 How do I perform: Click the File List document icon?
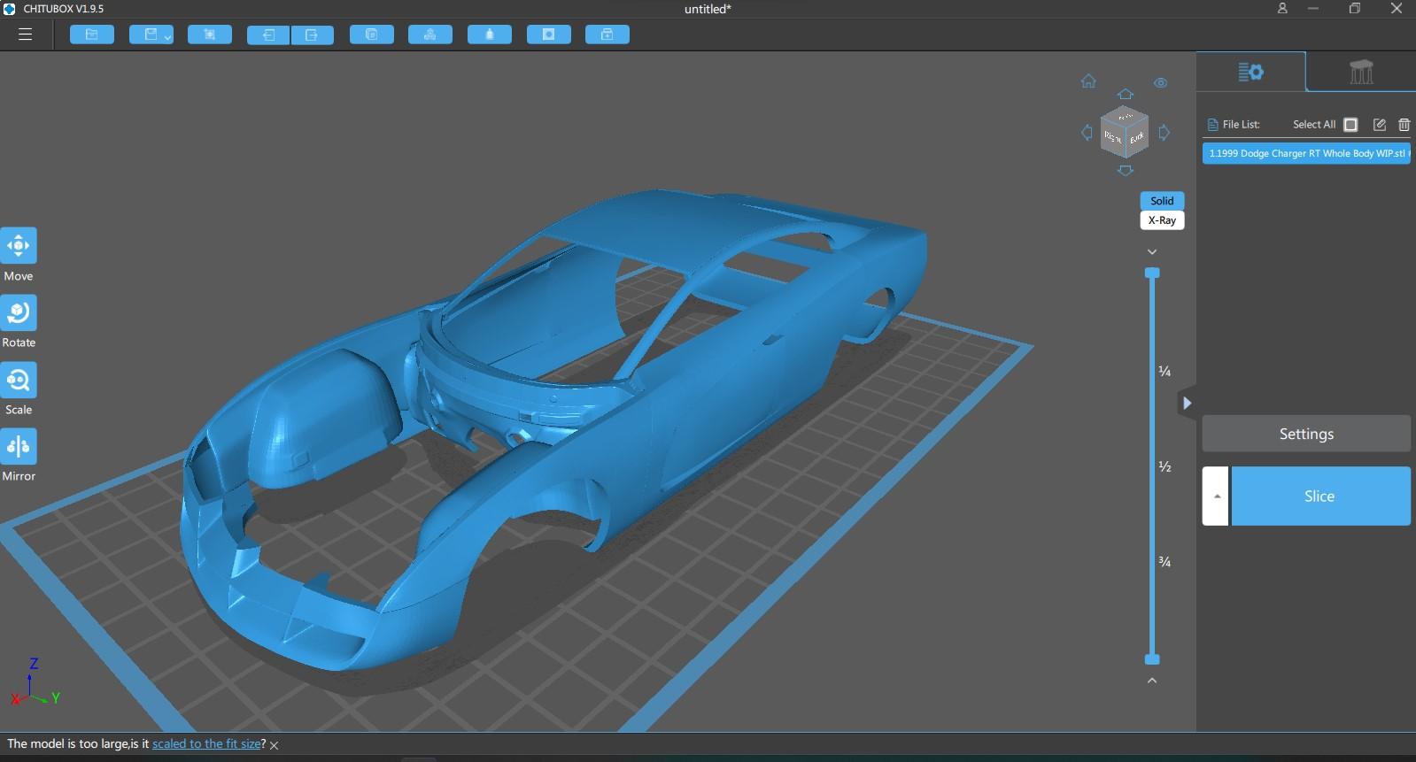1213,125
